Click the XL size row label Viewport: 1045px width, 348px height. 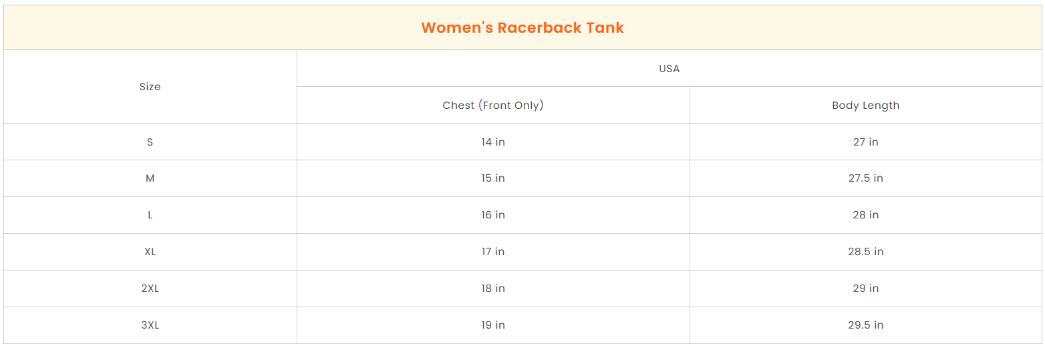(x=150, y=252)
